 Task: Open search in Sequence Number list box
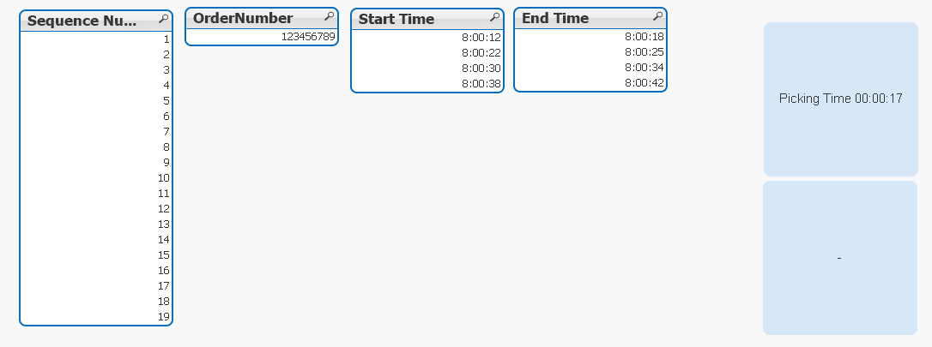point(163,19)
